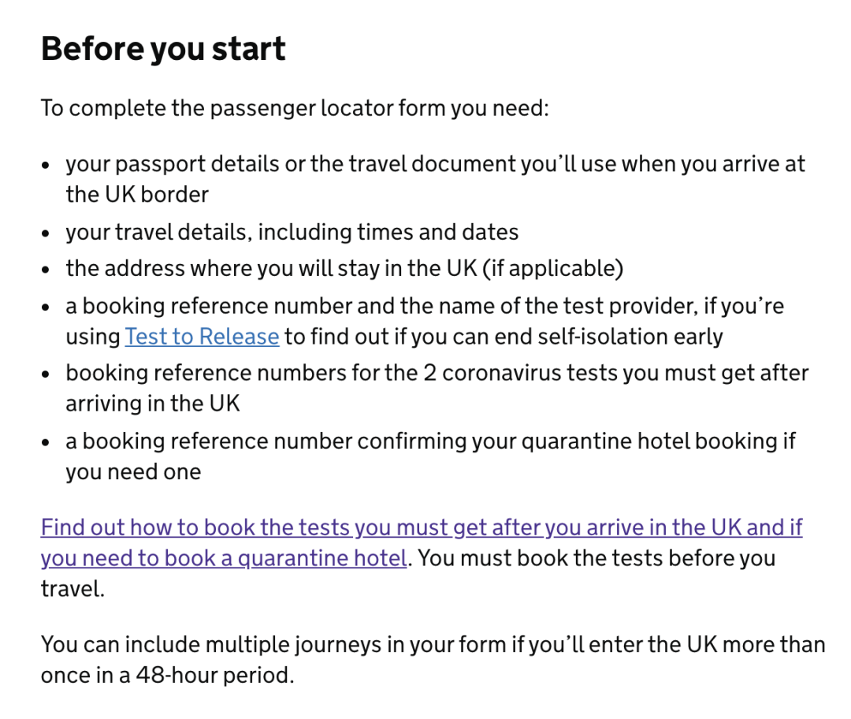The height and width of the screenshot is (719, 851).
Task: Click the 'To complete the passenger locator form' sentence
Action: point(294,107)
